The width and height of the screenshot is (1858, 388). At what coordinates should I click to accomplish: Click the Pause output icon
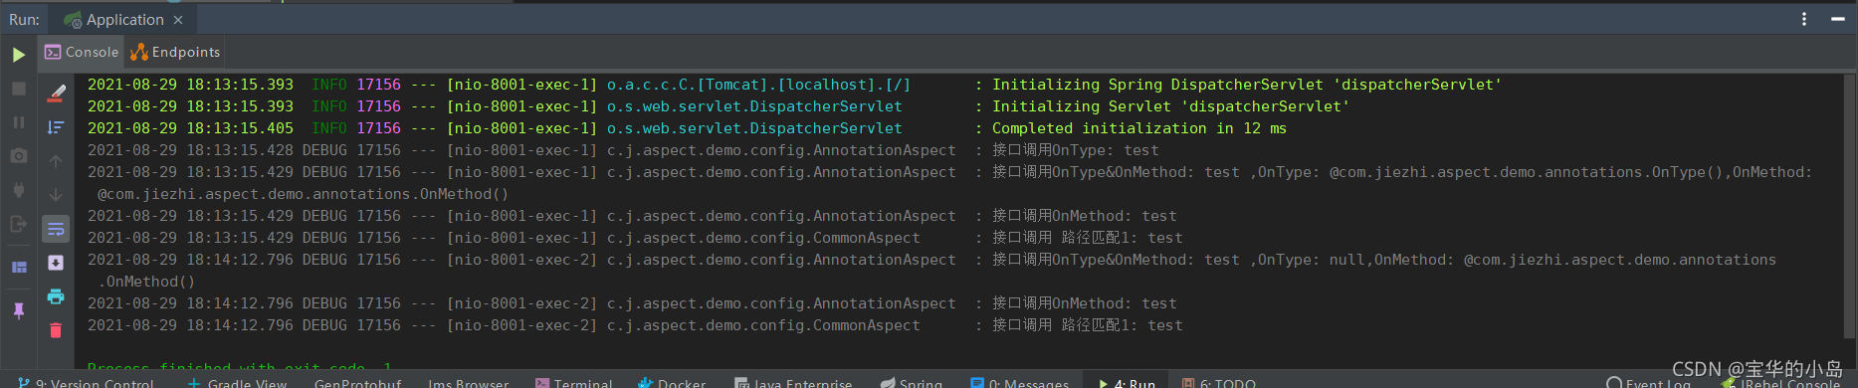pos(18,122)
